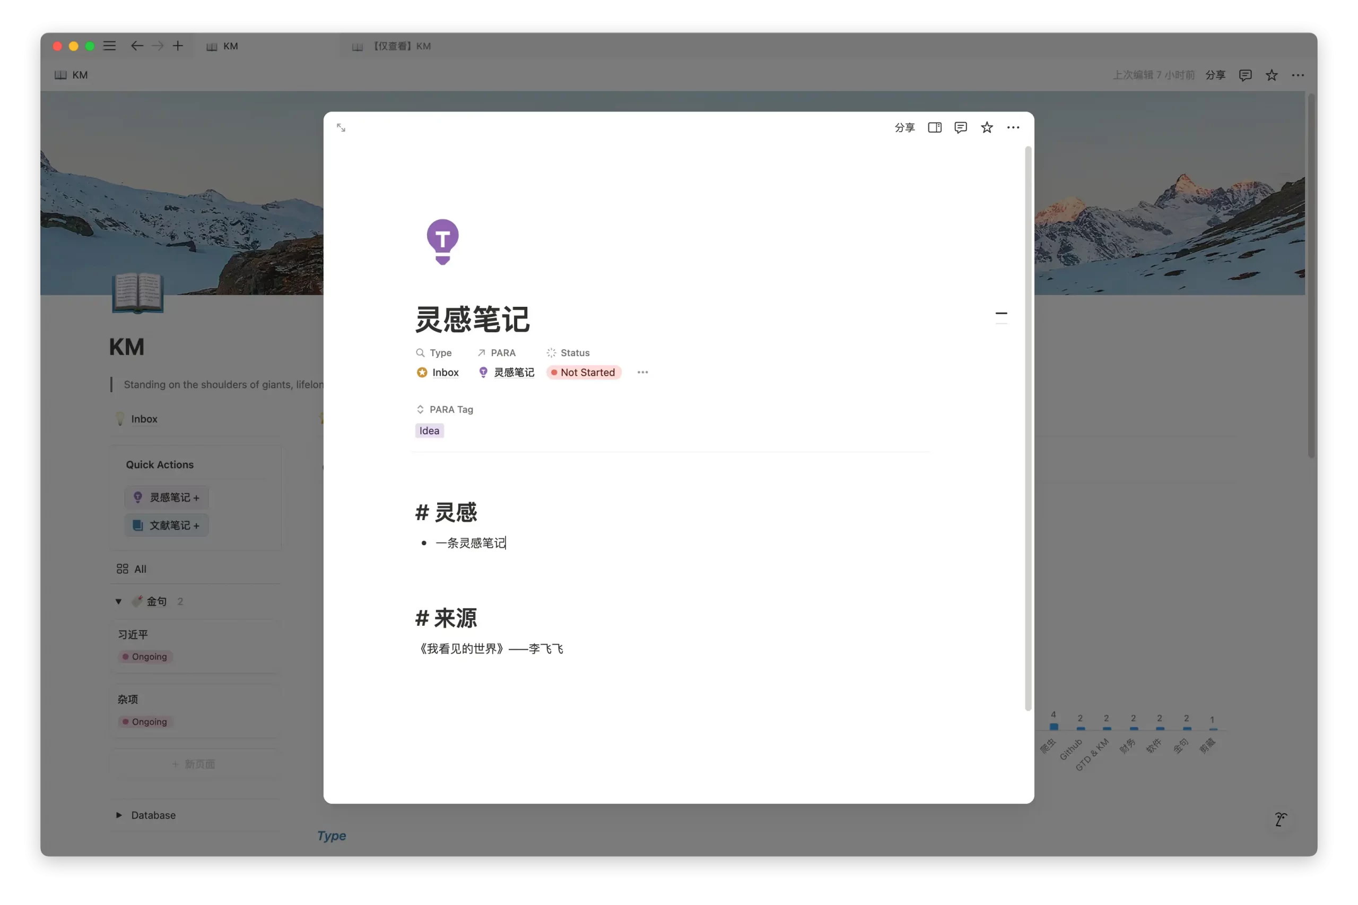
Task: Expand the peek page to full screen
Action: [342, 127]
